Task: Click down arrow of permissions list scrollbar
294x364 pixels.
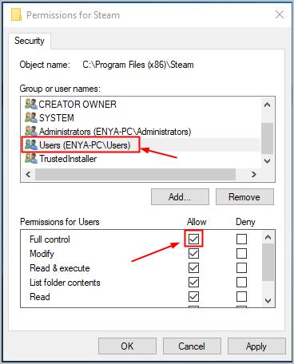Action: point(268,300)
